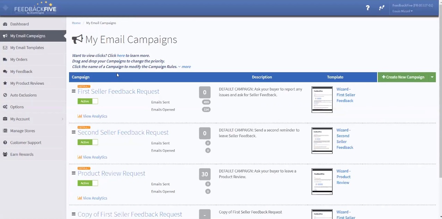Screen dimensions: 442x219
Task: Click Wizard - Second Seller Feedback template link
Action: (x=345, y=138)
